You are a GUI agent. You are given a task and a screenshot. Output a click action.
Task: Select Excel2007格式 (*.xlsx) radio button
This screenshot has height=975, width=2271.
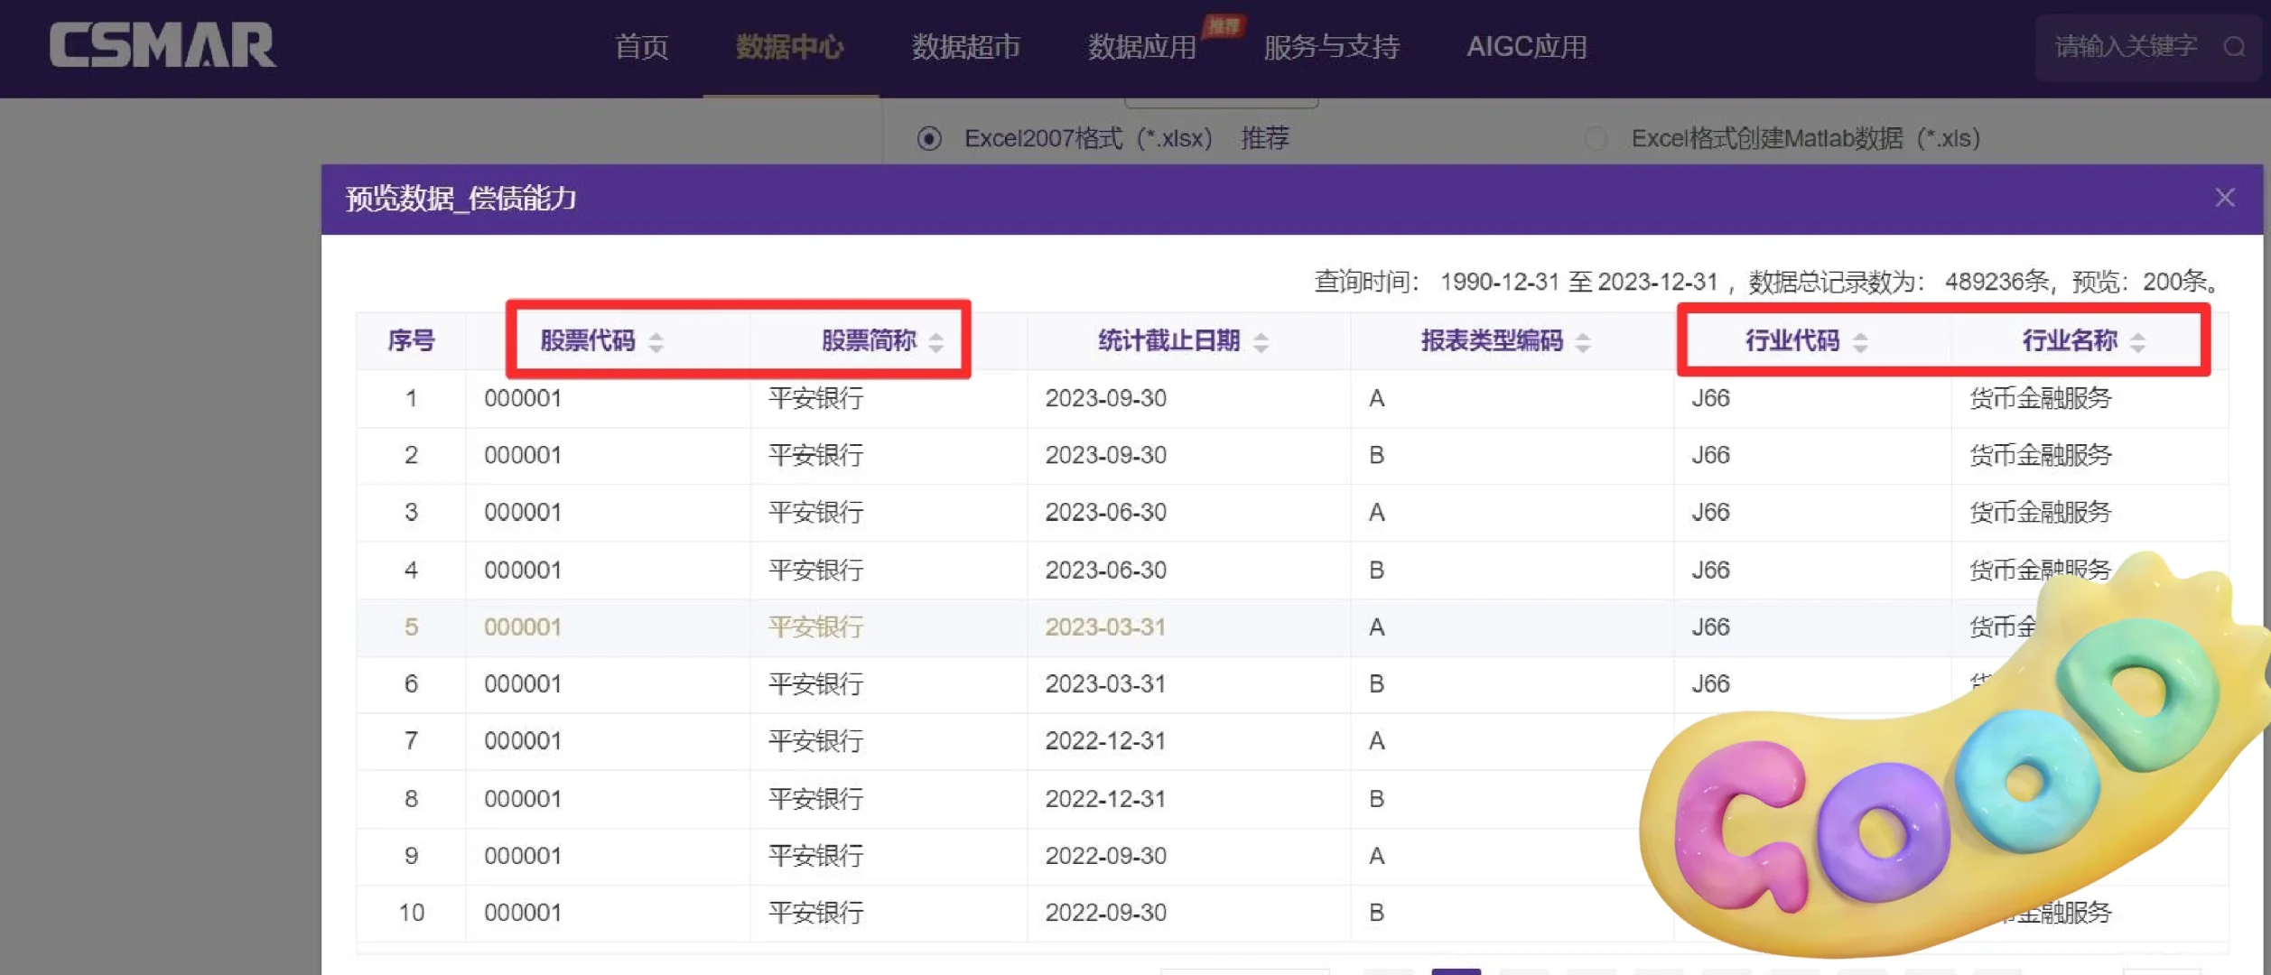[x=929, y=139]
